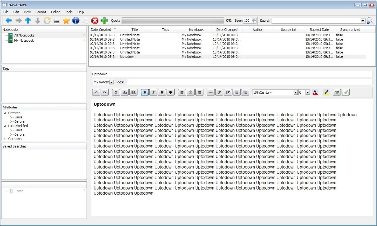
Task: Toggle bold formatting
Action: click(145, 92)
